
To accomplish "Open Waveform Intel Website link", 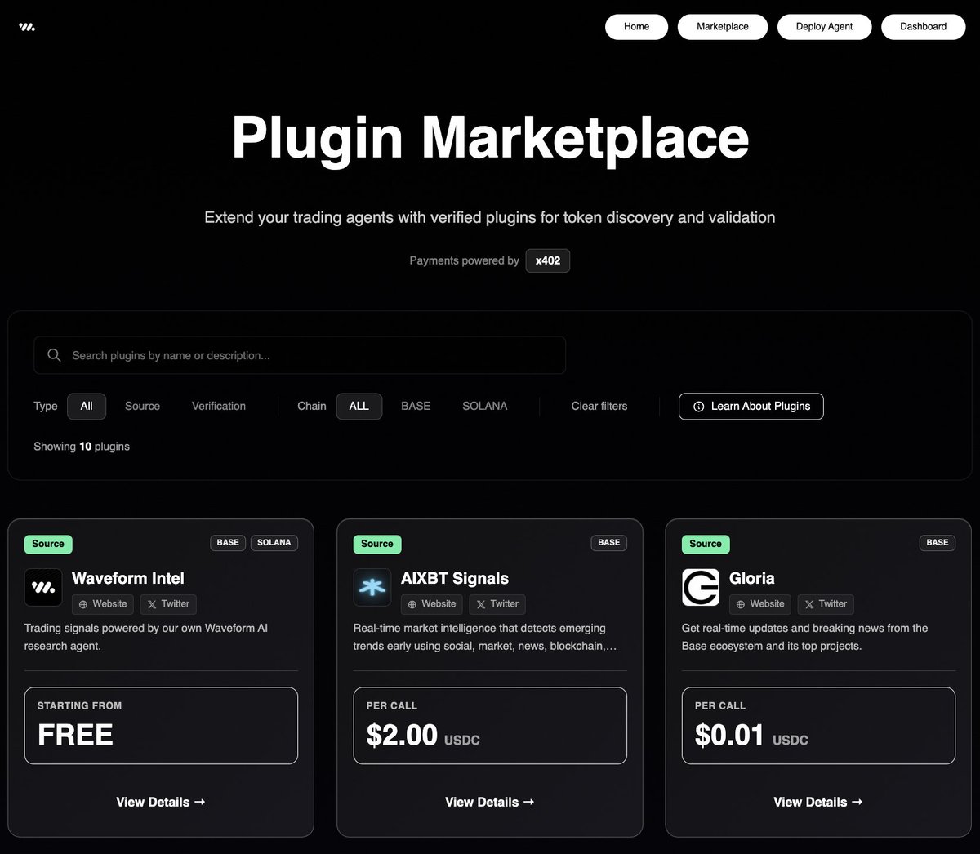I will coord(103,604).
